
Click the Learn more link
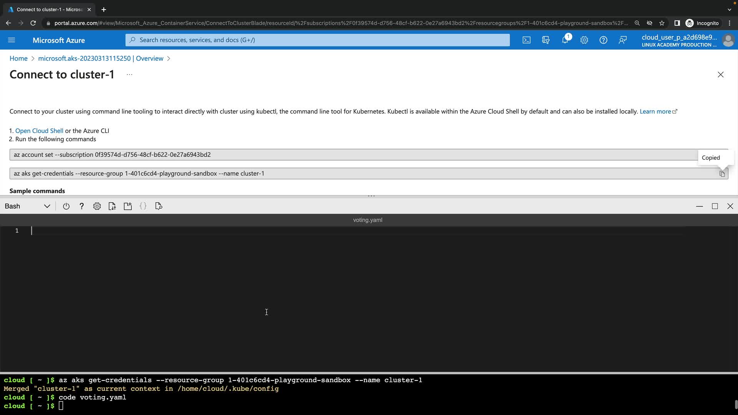655,111
